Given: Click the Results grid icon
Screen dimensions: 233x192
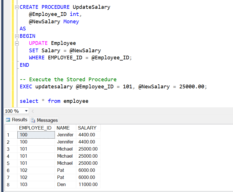Looking at the screenshot, I should point(9,120).
